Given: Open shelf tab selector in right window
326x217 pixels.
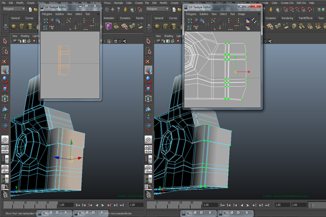Looking at the screenshot, I should [149, 26].
